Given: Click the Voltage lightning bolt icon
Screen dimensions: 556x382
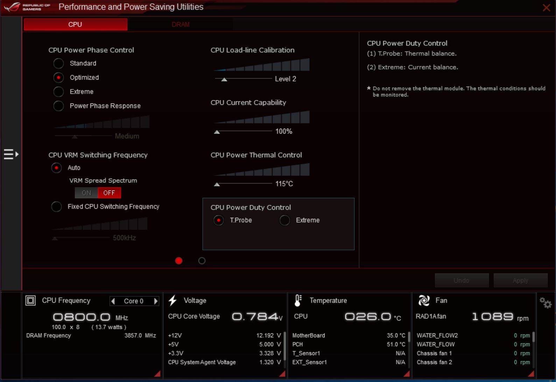Looking at the screenshot, I should click(173, 301).
